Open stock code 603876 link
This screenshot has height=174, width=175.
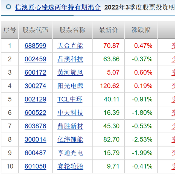(x=35, y=126)
